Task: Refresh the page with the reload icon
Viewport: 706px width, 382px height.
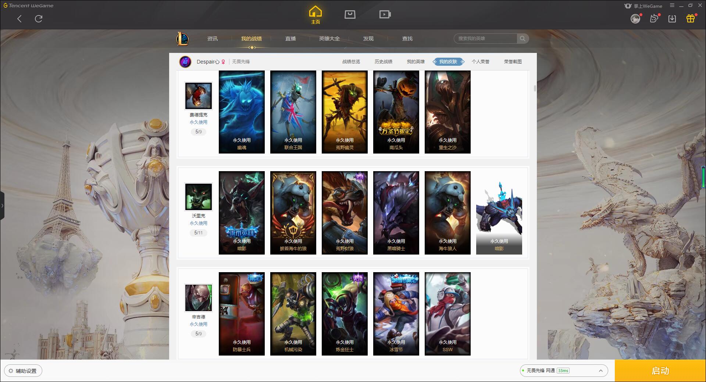Action: coord(39,19)
